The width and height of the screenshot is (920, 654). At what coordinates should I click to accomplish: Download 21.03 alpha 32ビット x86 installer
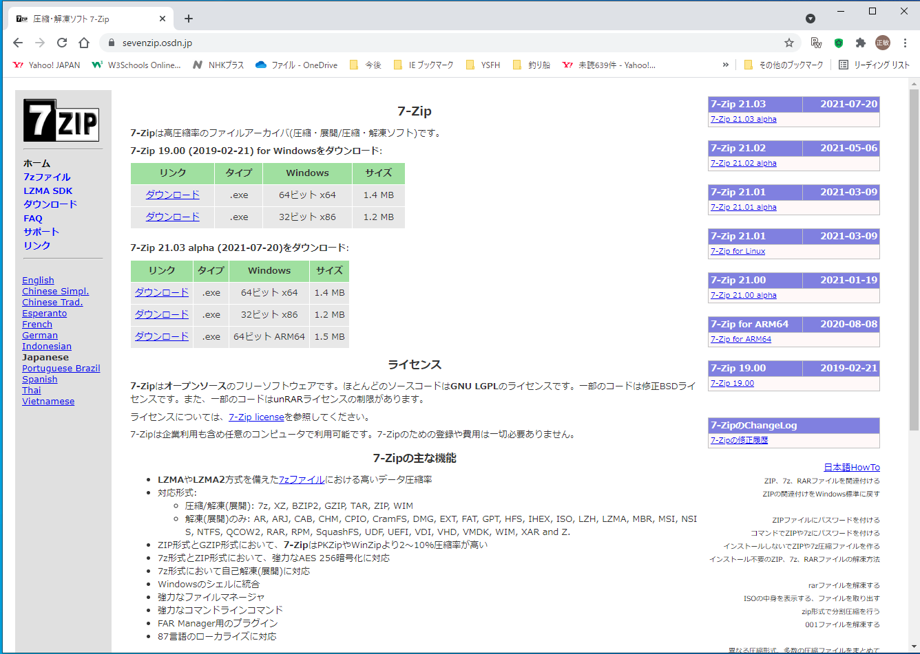(x=162, y=315)
